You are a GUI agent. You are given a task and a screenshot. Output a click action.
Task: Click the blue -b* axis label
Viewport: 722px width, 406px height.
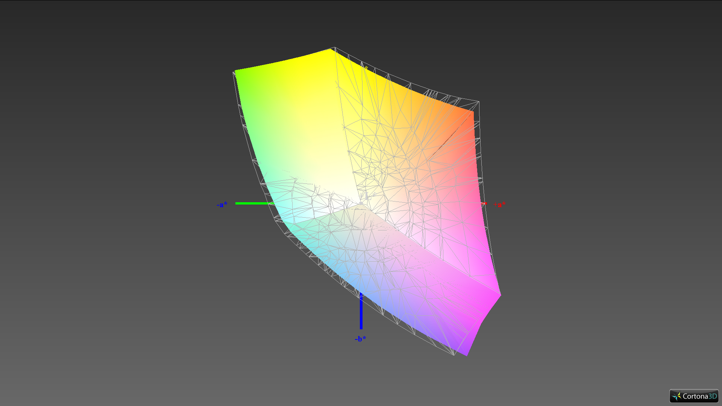(360, 339)
